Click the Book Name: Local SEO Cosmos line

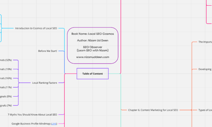(92, 34)
